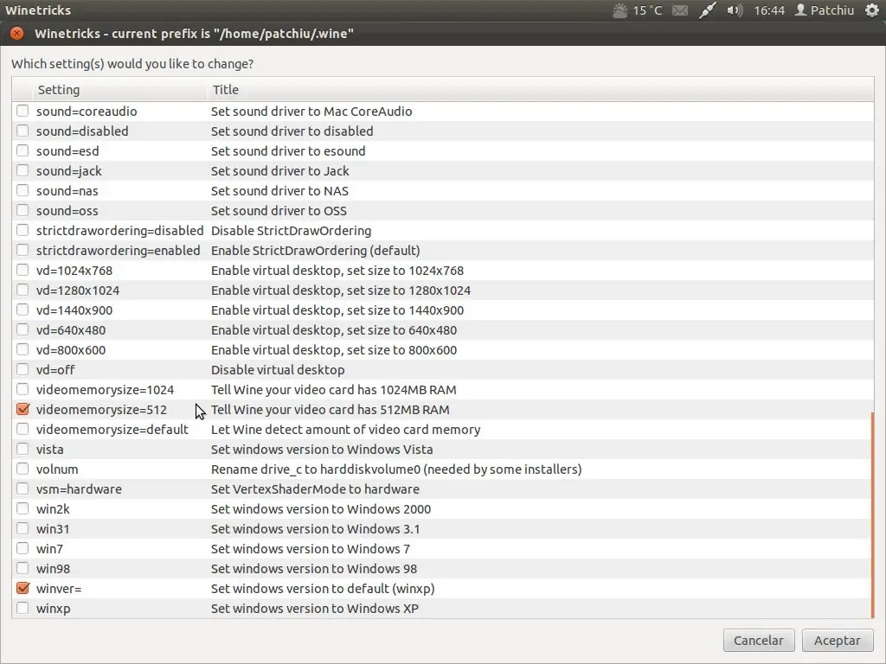Image resolution: width=886 pixels, height=664 pixels.
Task: Check the vd=off checkbox
Action: (22, 369)
